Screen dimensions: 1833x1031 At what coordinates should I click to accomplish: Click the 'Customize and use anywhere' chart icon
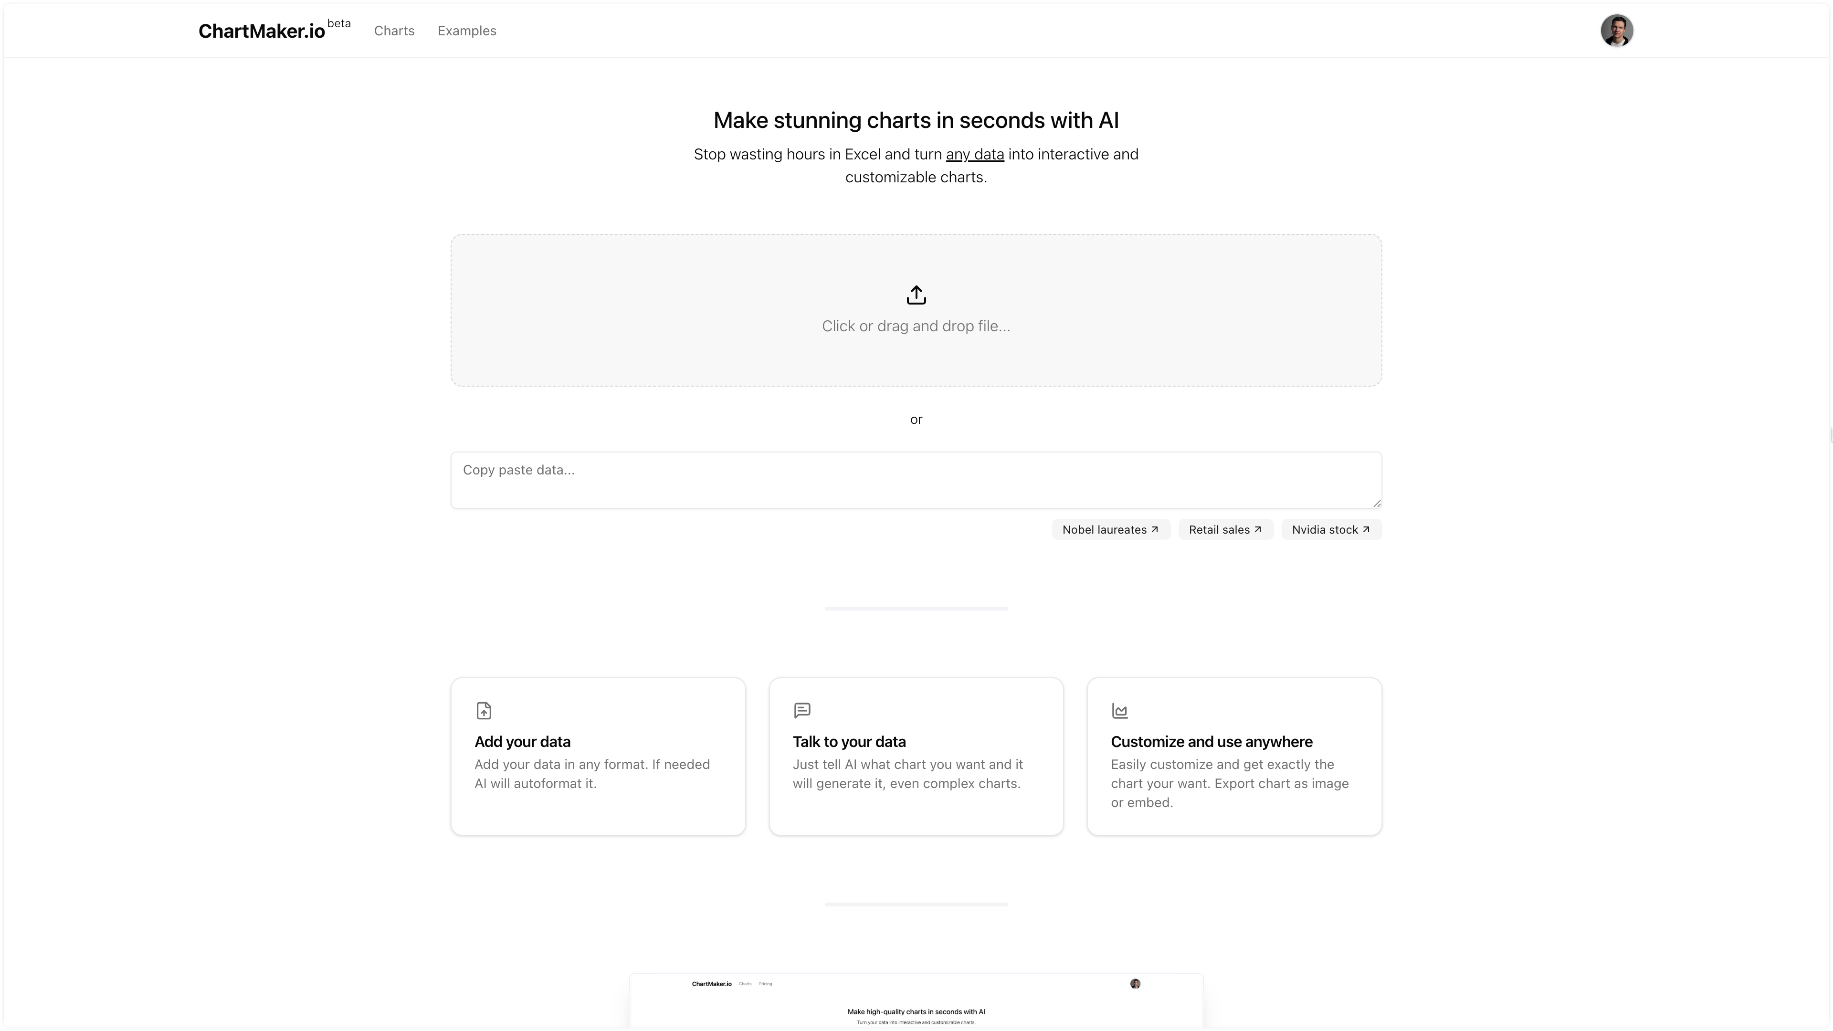point(1120,710)
